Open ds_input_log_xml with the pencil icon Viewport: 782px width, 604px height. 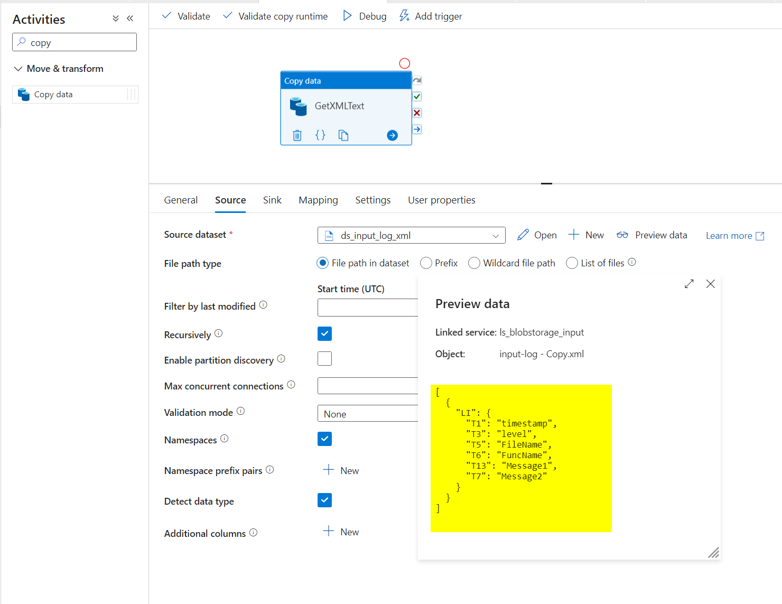[x=523, y=235]
